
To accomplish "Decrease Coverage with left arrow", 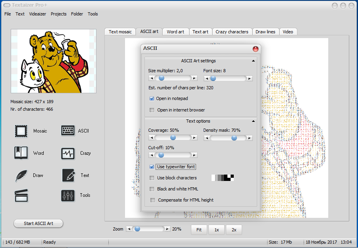I will click(x=151, y=138).
